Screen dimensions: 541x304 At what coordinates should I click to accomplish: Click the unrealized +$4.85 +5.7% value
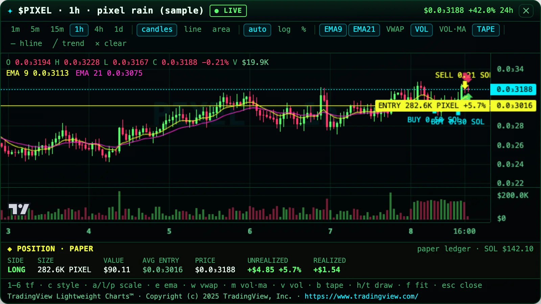point(274,270)
